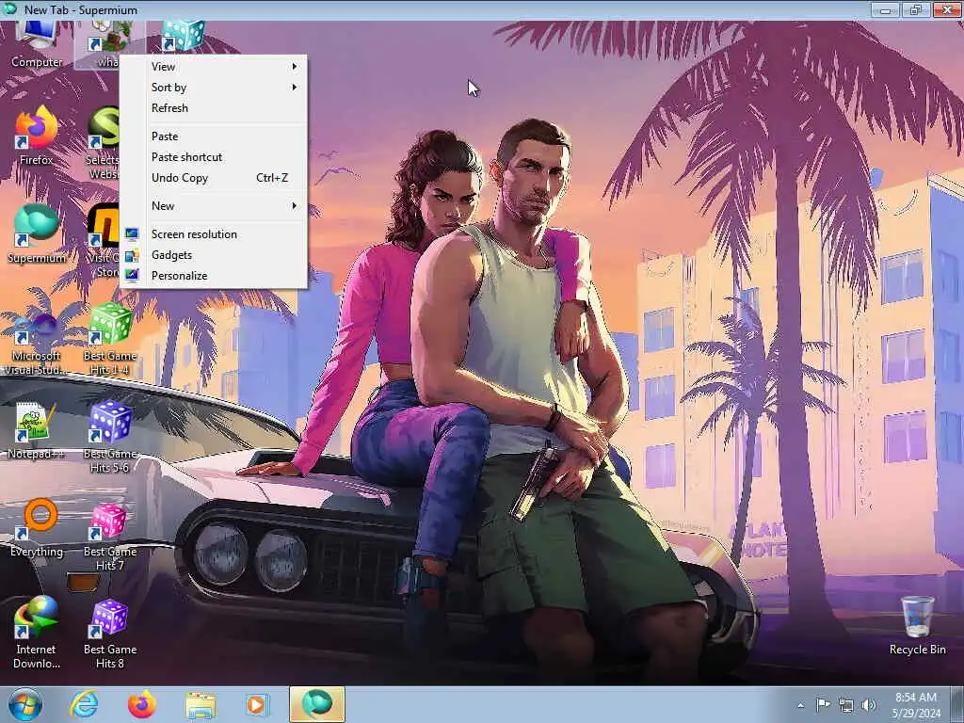Select the Notepad++ desktop shortcut
The width and height of the screenshot is (964, 723).
(x=36, y=430)
